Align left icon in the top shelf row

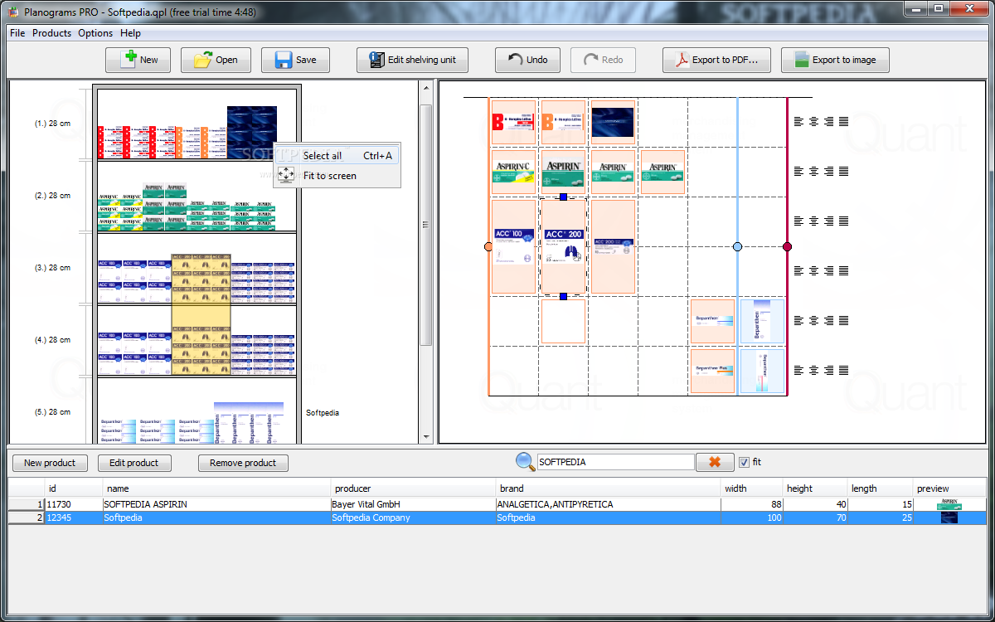pos(798,122)
